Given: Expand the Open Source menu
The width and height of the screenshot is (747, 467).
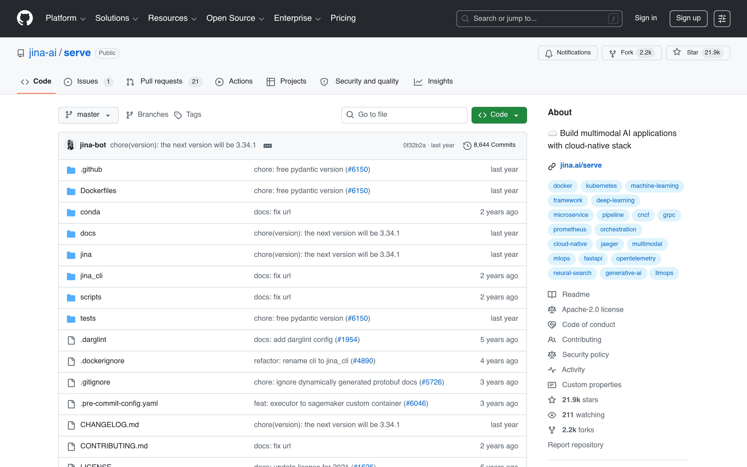Looking at the screenshot, I should point(235,18).
